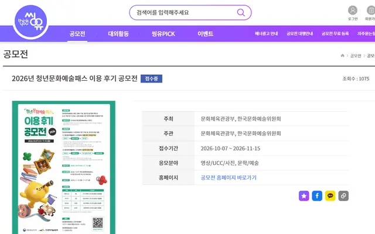Click the Think You site logo
This screenshot has height=234, width=375.
[x=31, y=22]
